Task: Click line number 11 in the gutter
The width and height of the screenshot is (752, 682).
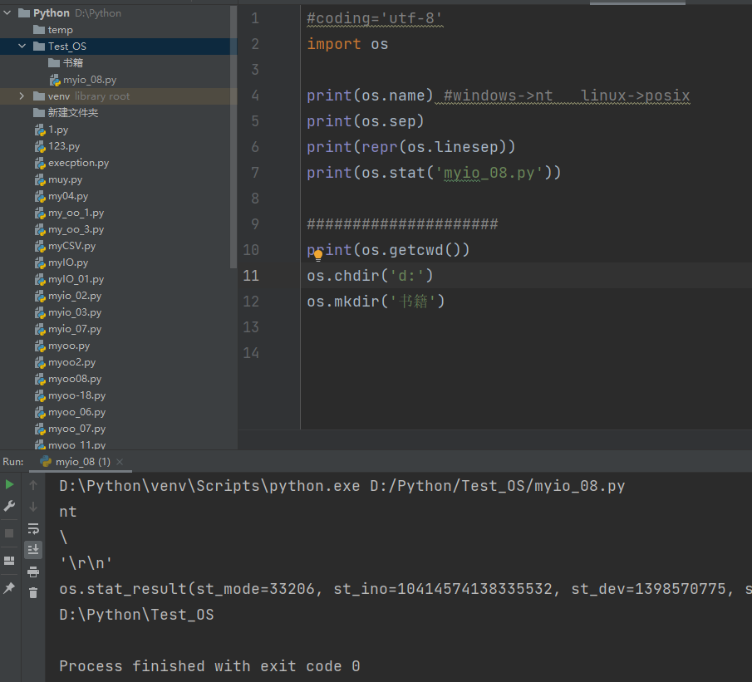Action: pyautogui.click(x=251, y=276)
